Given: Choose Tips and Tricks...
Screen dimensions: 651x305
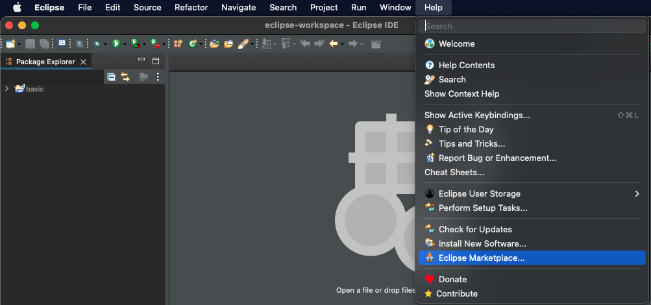Looking at the screenshot, I should pyautogui.click(x=532, y=143).
